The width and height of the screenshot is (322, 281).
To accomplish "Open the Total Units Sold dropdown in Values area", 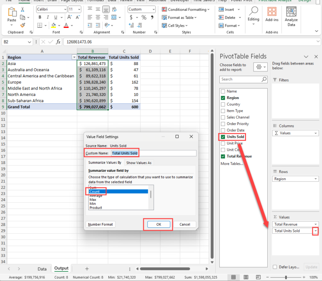I will (x=316, y=231).
